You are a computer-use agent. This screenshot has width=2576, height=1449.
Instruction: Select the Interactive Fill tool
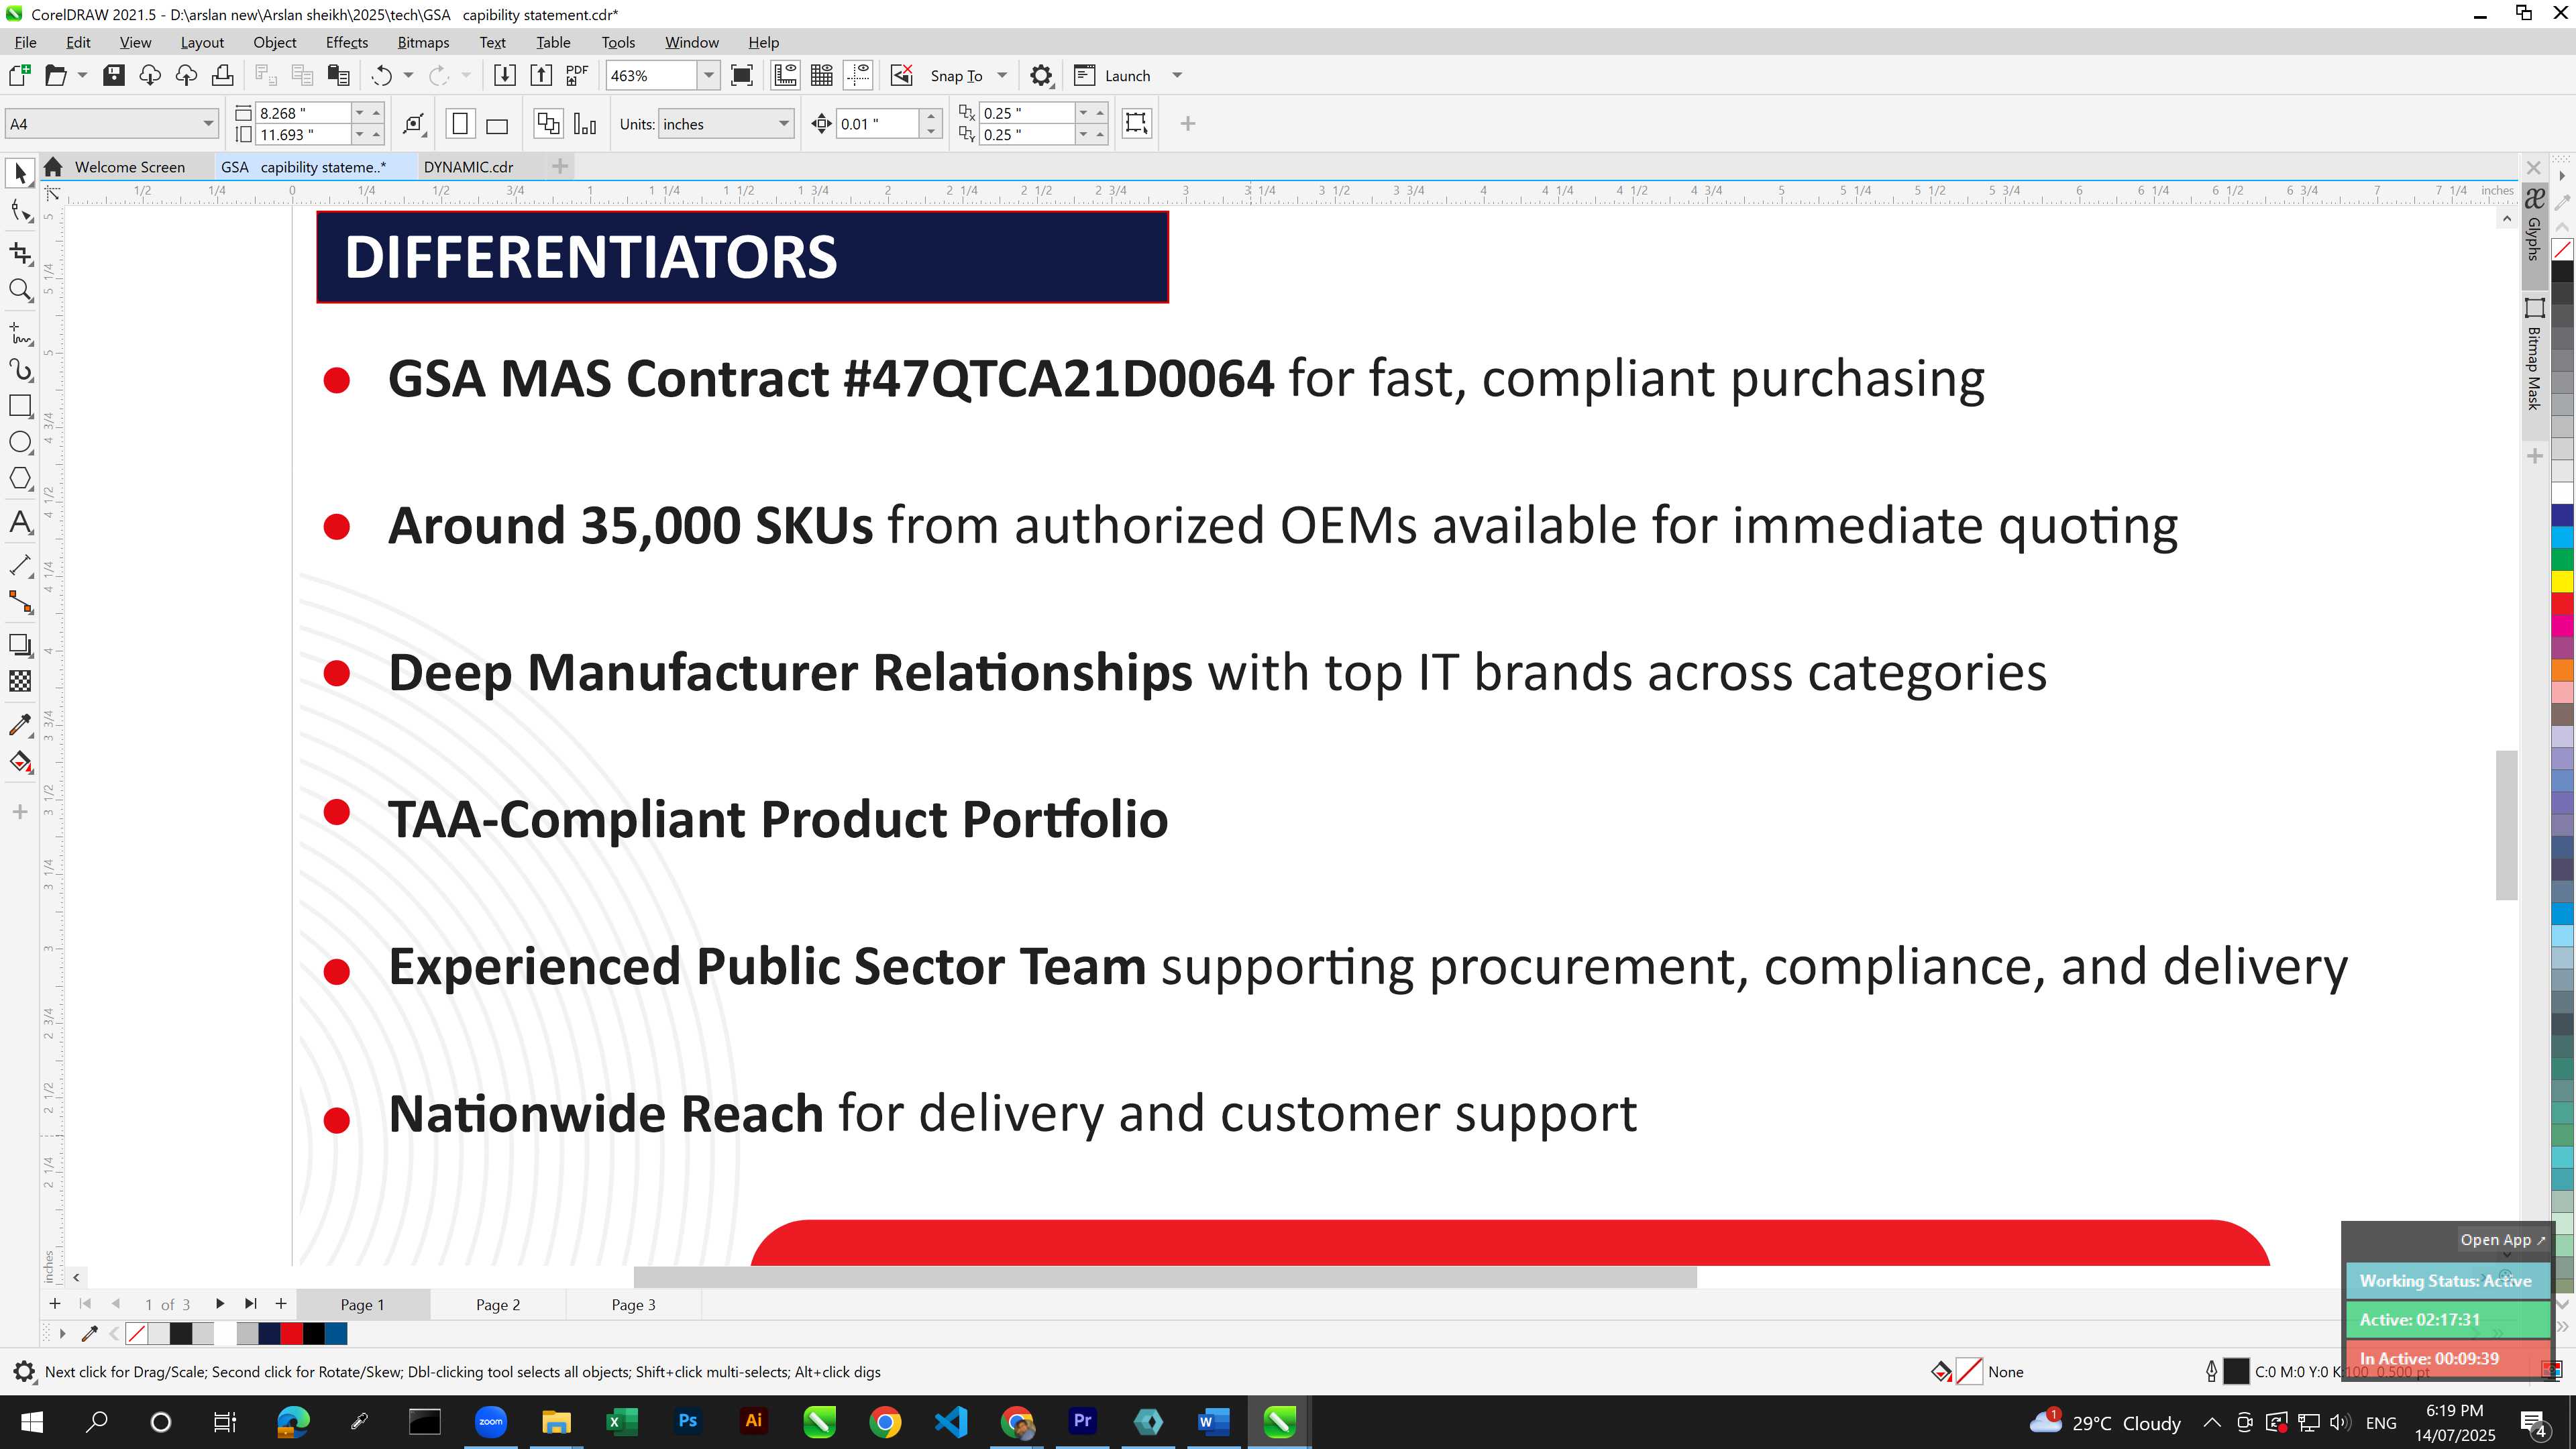pos(20,762)
